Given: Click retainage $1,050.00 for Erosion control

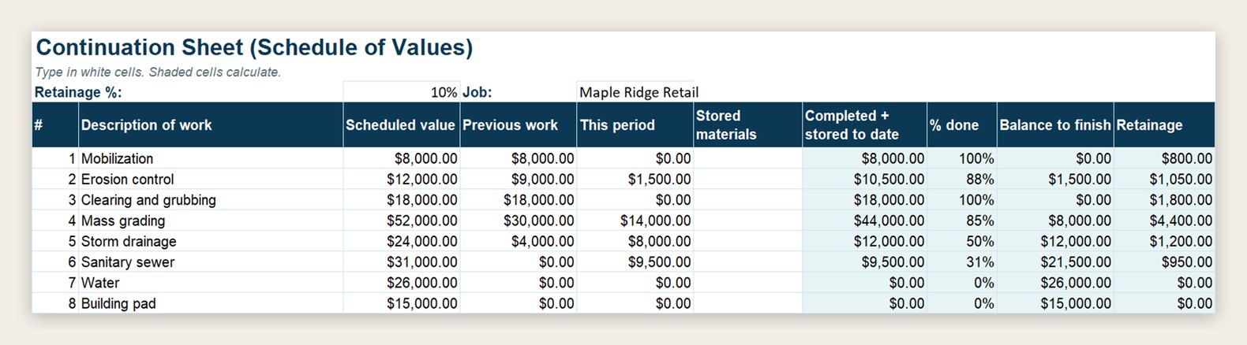Looking at the screenshot, I should pyautogui.click(x=1164, y=179).
